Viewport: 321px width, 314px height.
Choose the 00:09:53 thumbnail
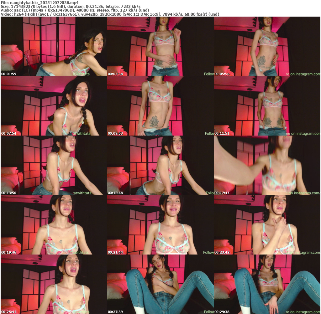[160, 106]
